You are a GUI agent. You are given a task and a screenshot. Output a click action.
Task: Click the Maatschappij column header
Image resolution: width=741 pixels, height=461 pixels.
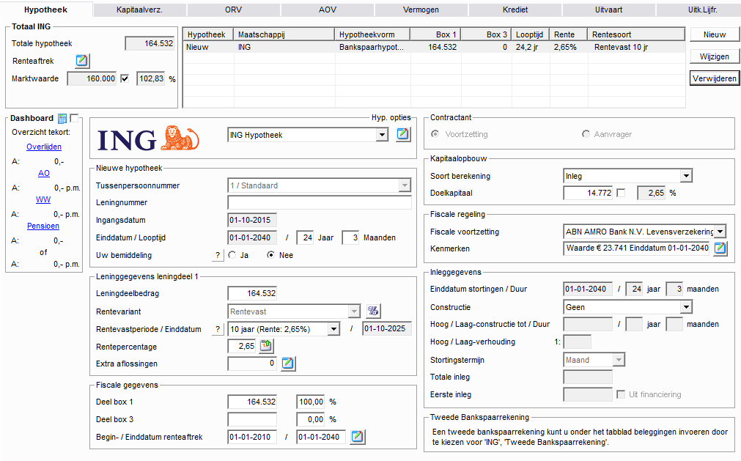click(x=284, y=34)
